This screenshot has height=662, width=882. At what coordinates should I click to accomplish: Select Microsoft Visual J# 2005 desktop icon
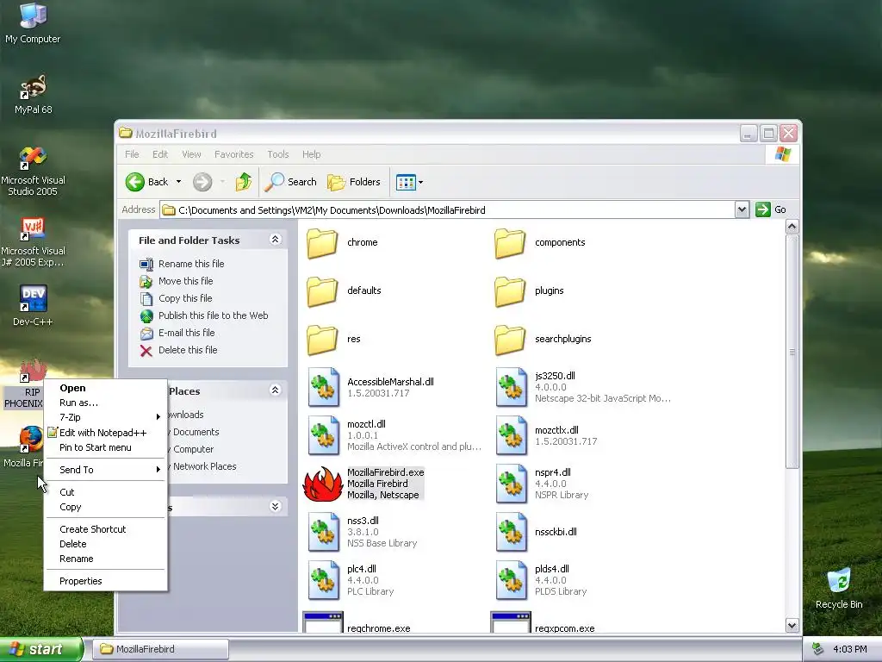[33, 242]
